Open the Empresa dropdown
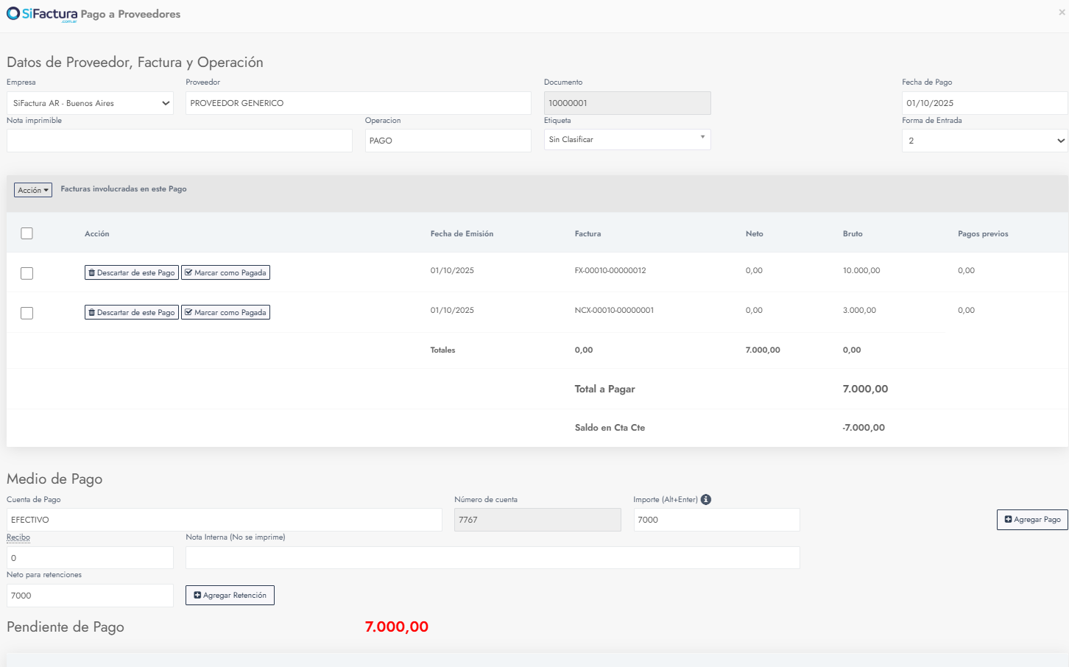Image resolution: width=1069 pixels, height=667 pixels. [90, 103]
